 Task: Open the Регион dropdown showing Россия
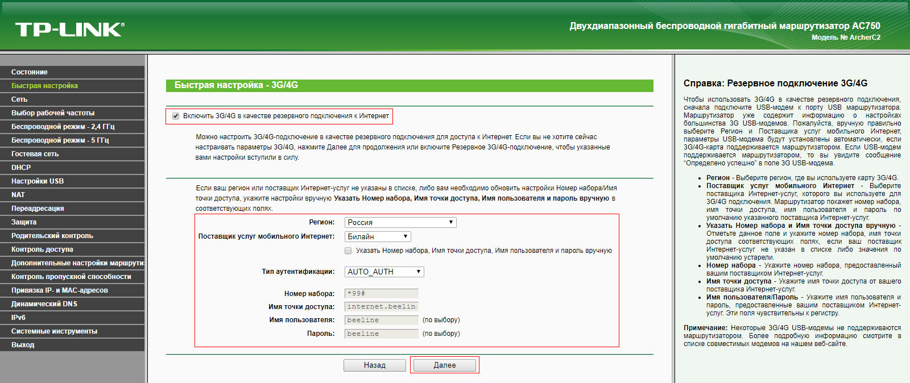pyautogui.click(x=400, y=223)
